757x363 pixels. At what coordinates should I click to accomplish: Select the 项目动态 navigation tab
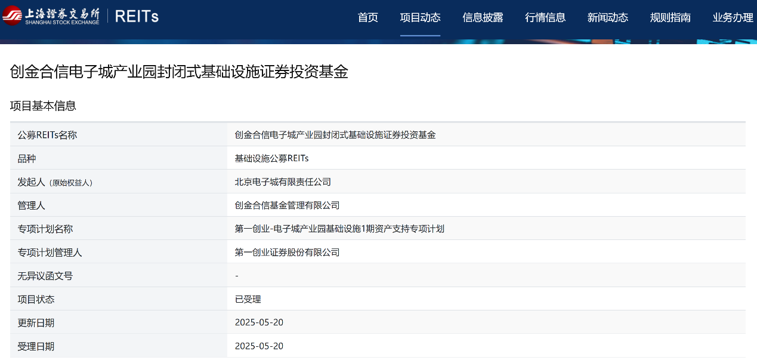(420, 18)
